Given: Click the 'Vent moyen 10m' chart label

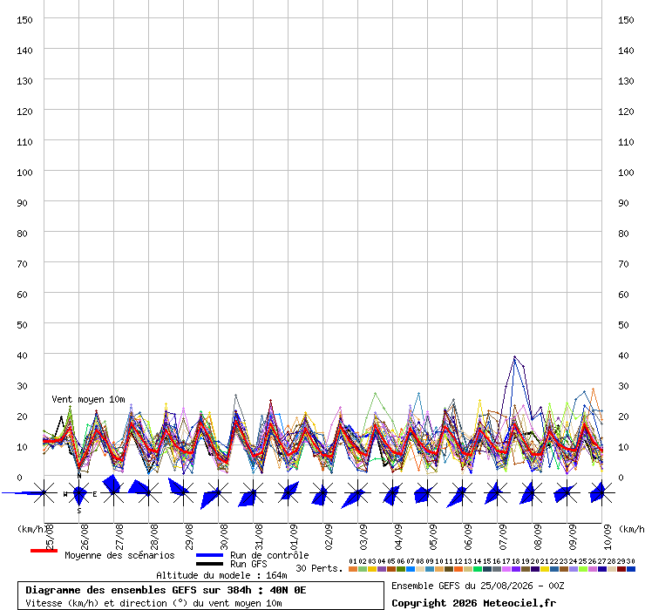Looking at the screenshot, I should (88, 399).
